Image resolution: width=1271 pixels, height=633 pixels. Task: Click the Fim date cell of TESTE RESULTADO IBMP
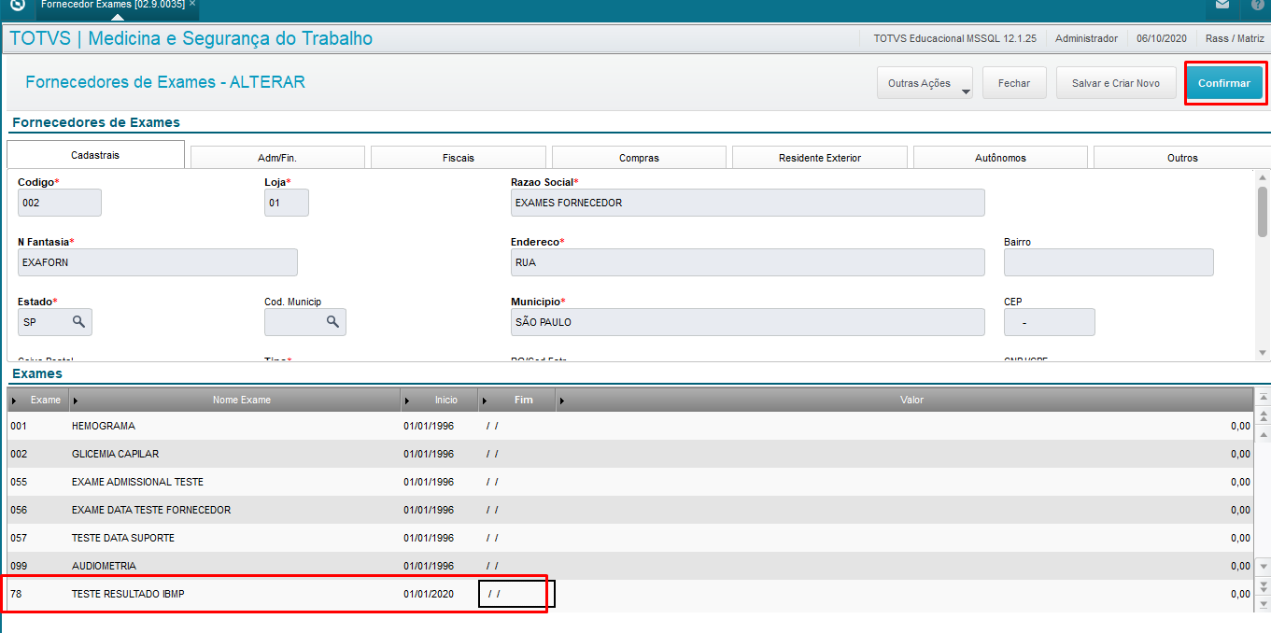coord(517,594)
